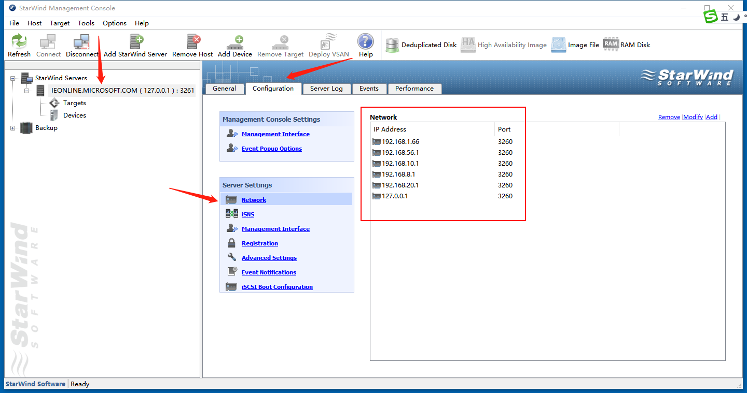Click the Remove link above the network list

(669, 117)
